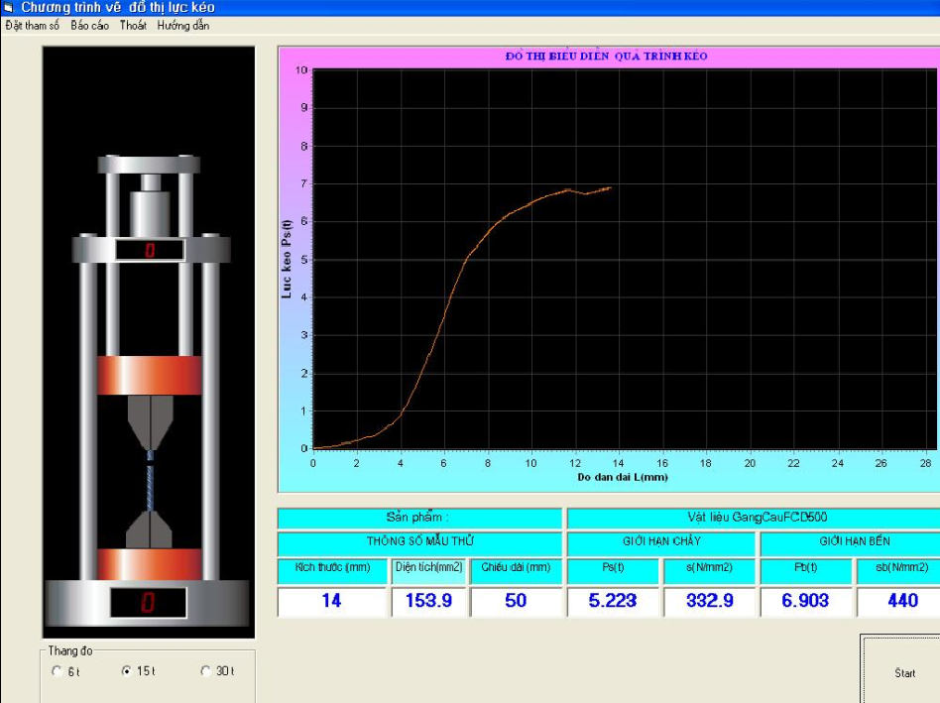Image resolution: width=940 pixels, height=703 pixels.
Task: Click the lower red digital display on base
Action: [148, 602]
